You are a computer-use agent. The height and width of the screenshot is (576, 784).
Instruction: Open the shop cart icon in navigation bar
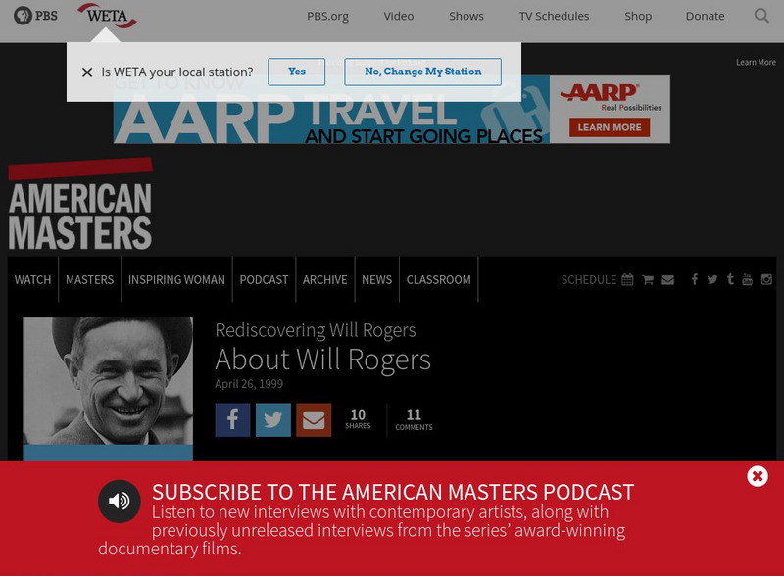point(648,279)
